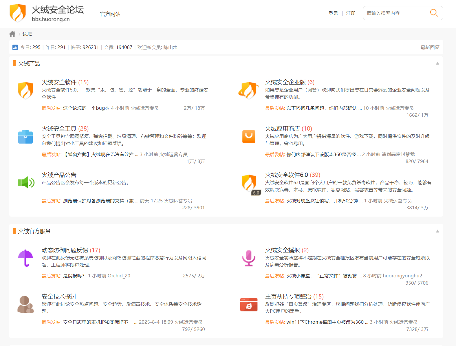The image size is (456, 346).
Task: Open last post 你们内部确认下该版本360是否报
Action: [x=323, y=155]
